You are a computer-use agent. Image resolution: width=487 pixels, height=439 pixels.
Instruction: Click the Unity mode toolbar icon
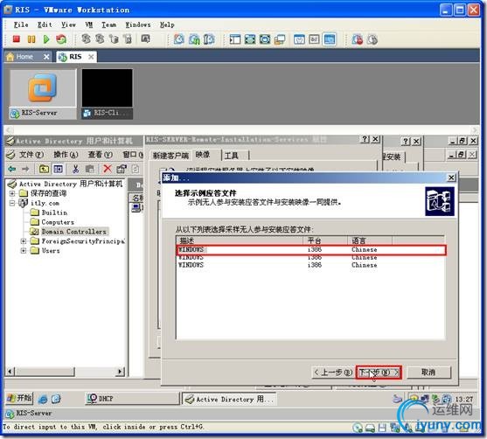pyautogui.click(x=280, y=39)
